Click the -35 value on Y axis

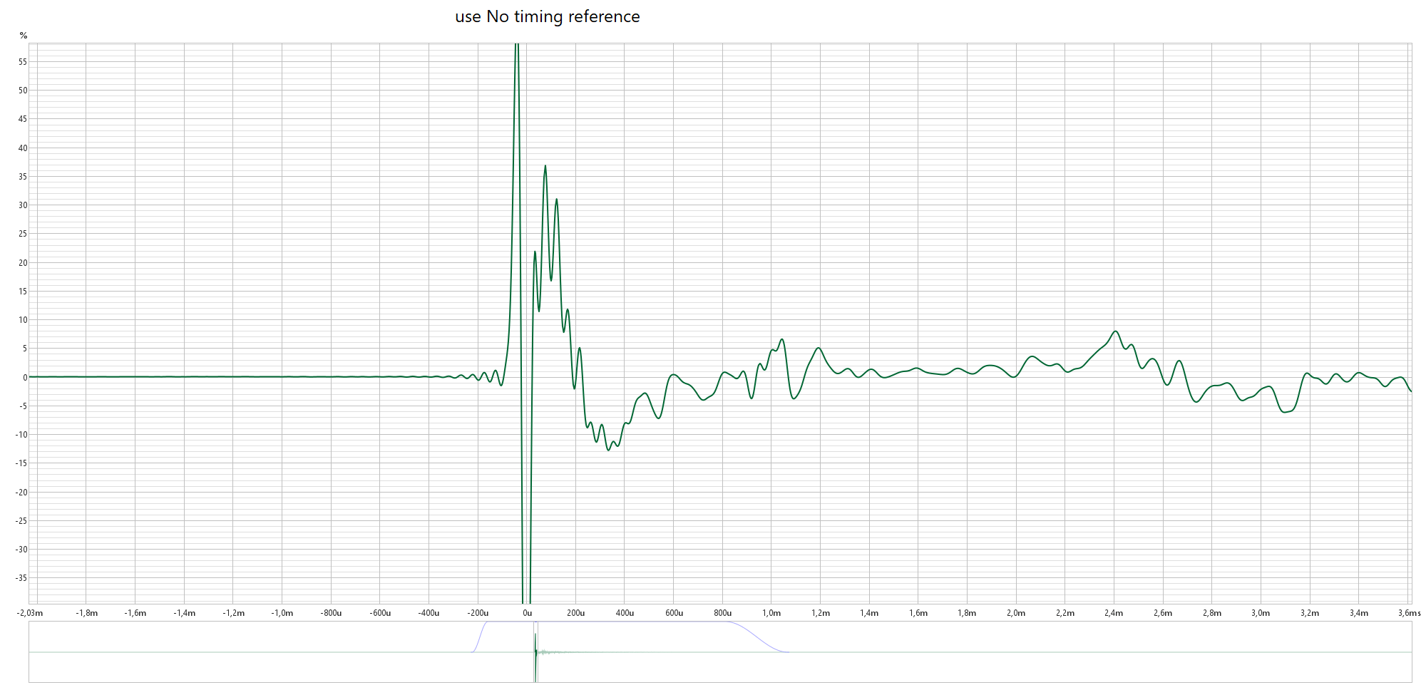point(22,578)
